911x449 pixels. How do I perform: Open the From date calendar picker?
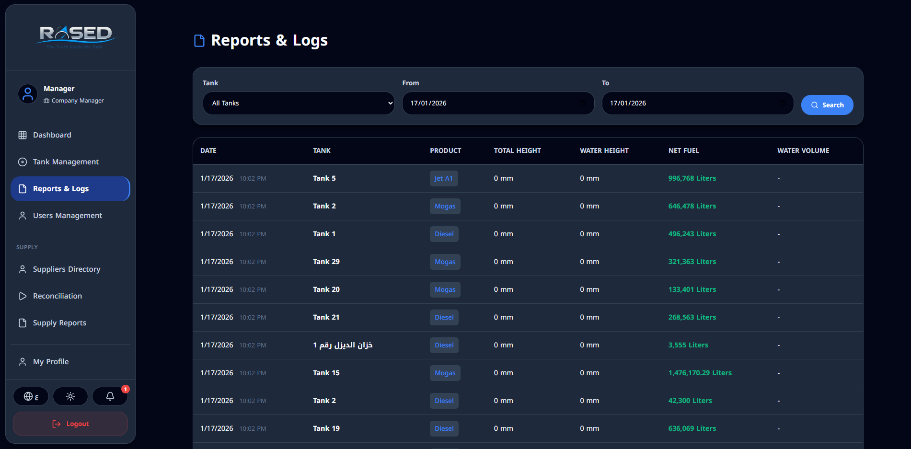[x=583, y=104]
